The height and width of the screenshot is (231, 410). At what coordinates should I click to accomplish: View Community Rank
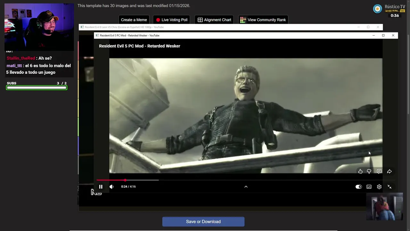tap(263, 20)
